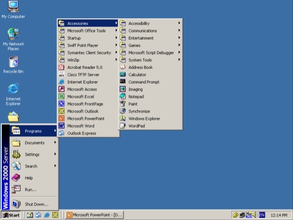The height and width of the screenshot is (220, 293).
Task: Open the Programs menu item
Action: coord(33,131)
